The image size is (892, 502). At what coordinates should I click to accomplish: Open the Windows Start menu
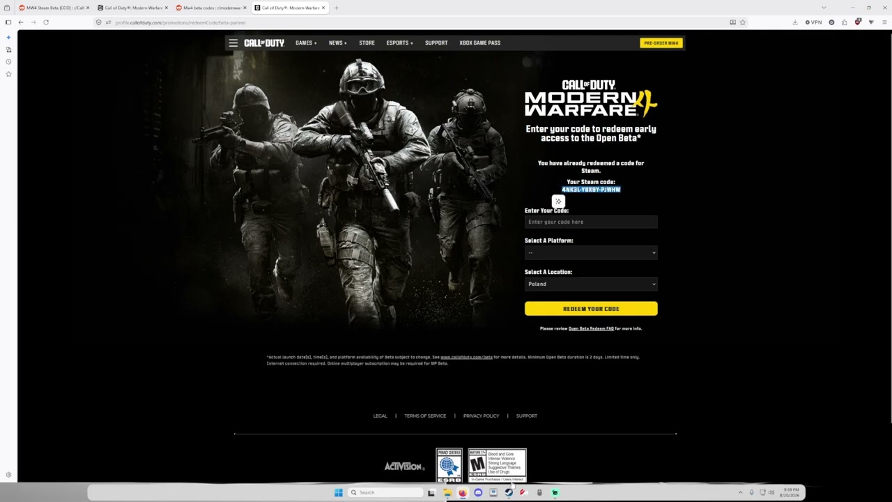(339, 492)
